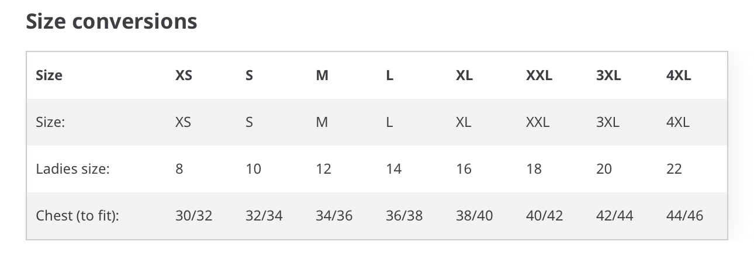Select ladies size 20 cell
This screenshot has height=262, width=754.
pyautogui.click(x=604, y=169)
